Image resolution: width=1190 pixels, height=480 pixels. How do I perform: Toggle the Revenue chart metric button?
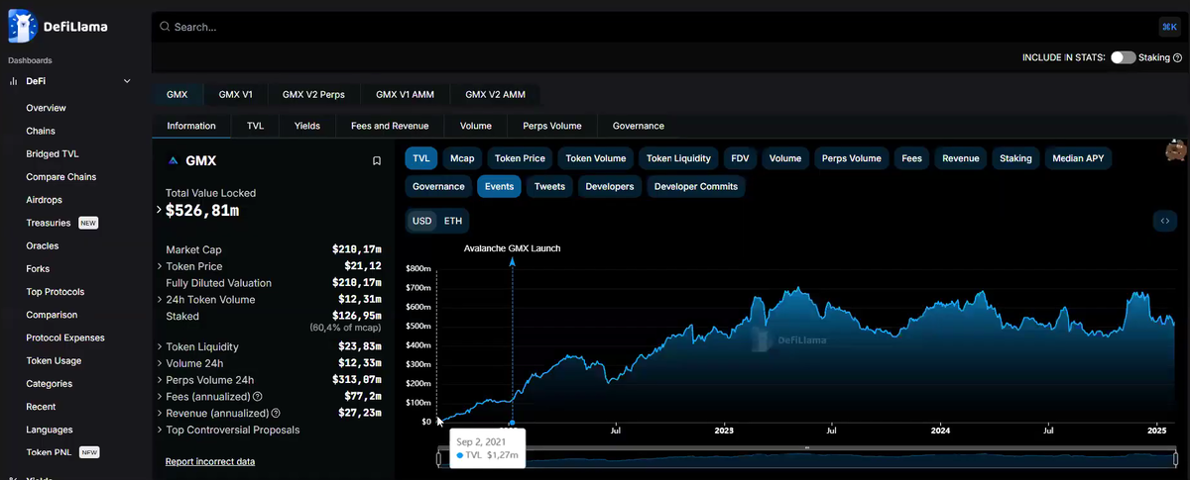[x=961, y=158]
